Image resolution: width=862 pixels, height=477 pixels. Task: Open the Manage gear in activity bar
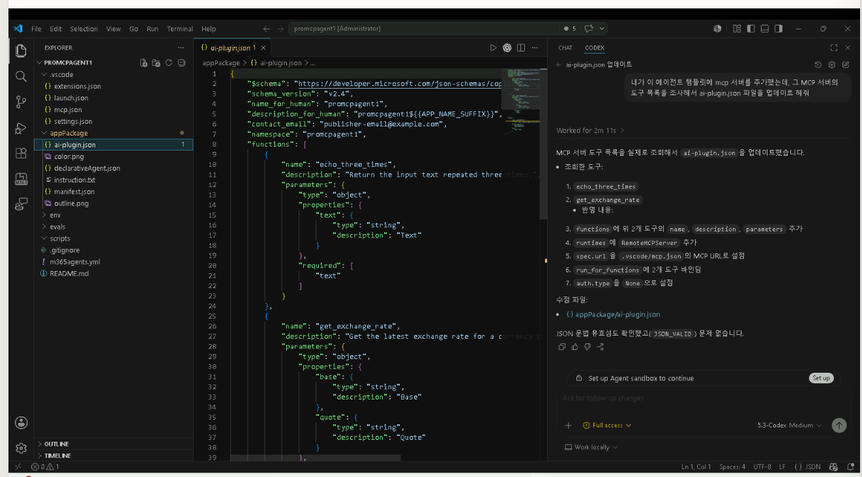(x=21, y=448)
